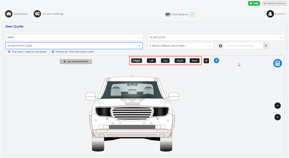Viewport: 289px width, 158px height.
Task: Expand the BMW make dropdown
Action: tap(74, 37)
